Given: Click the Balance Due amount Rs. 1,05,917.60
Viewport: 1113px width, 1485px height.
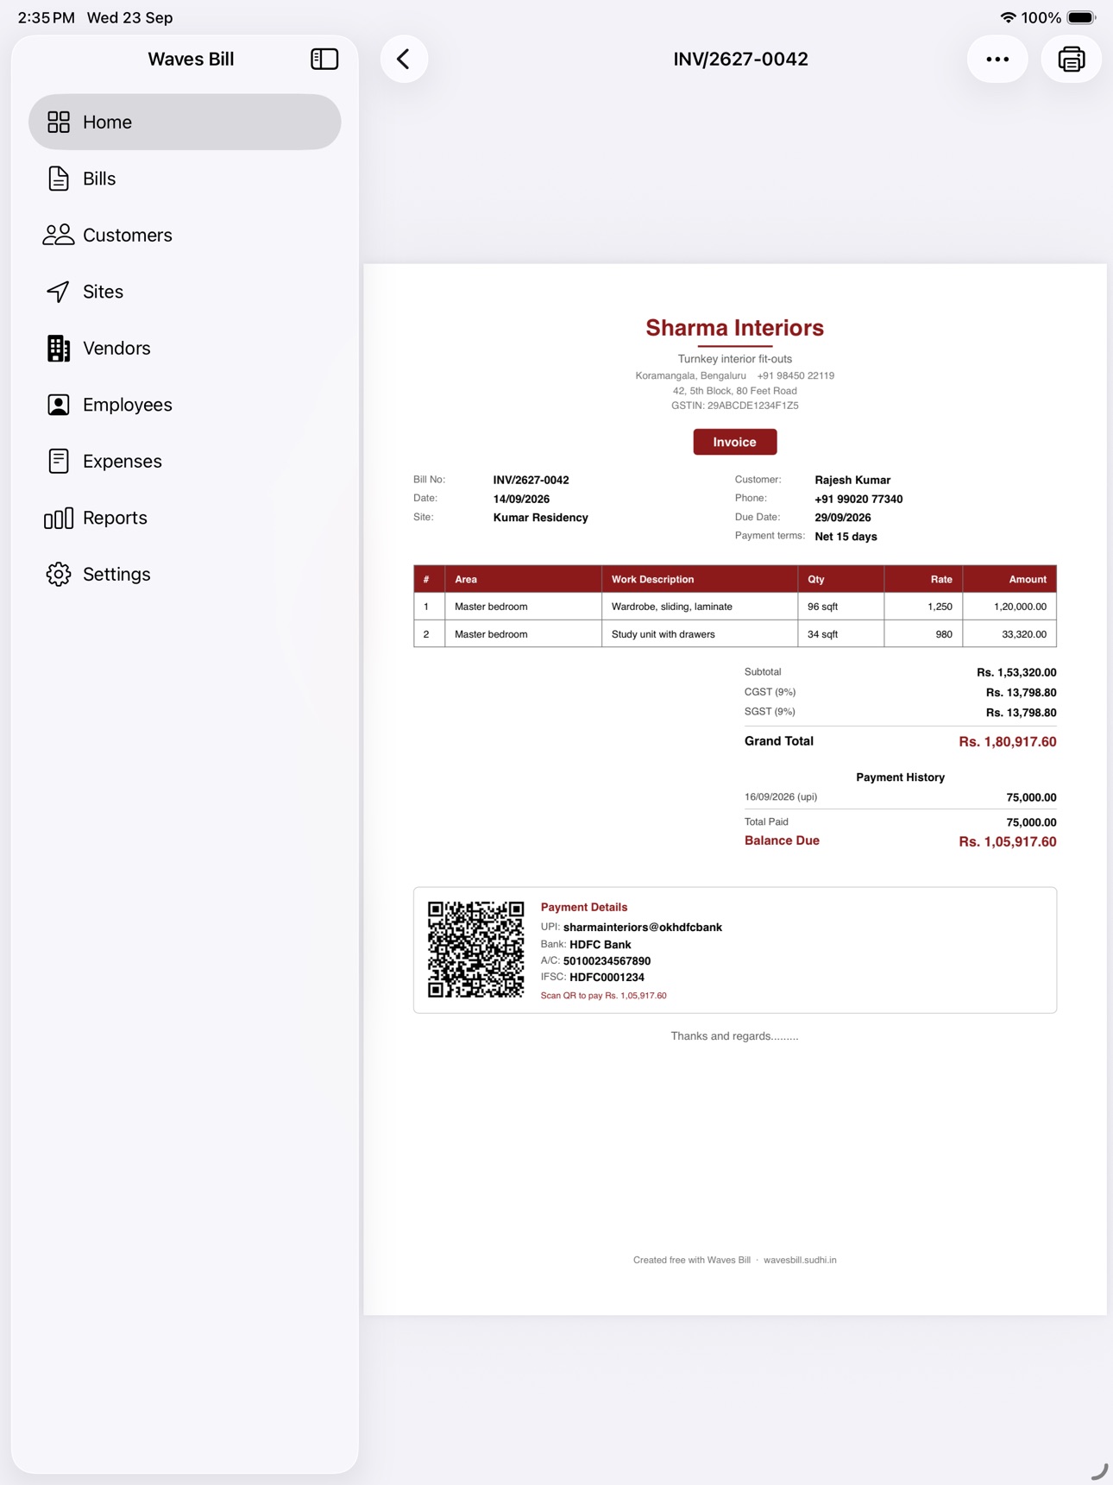Looking at the screenshot, I should click(x=1007, y=841).
